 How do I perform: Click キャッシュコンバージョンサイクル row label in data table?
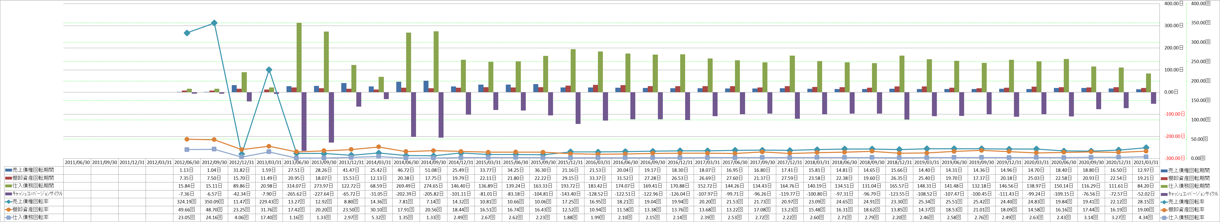(37, 194)
